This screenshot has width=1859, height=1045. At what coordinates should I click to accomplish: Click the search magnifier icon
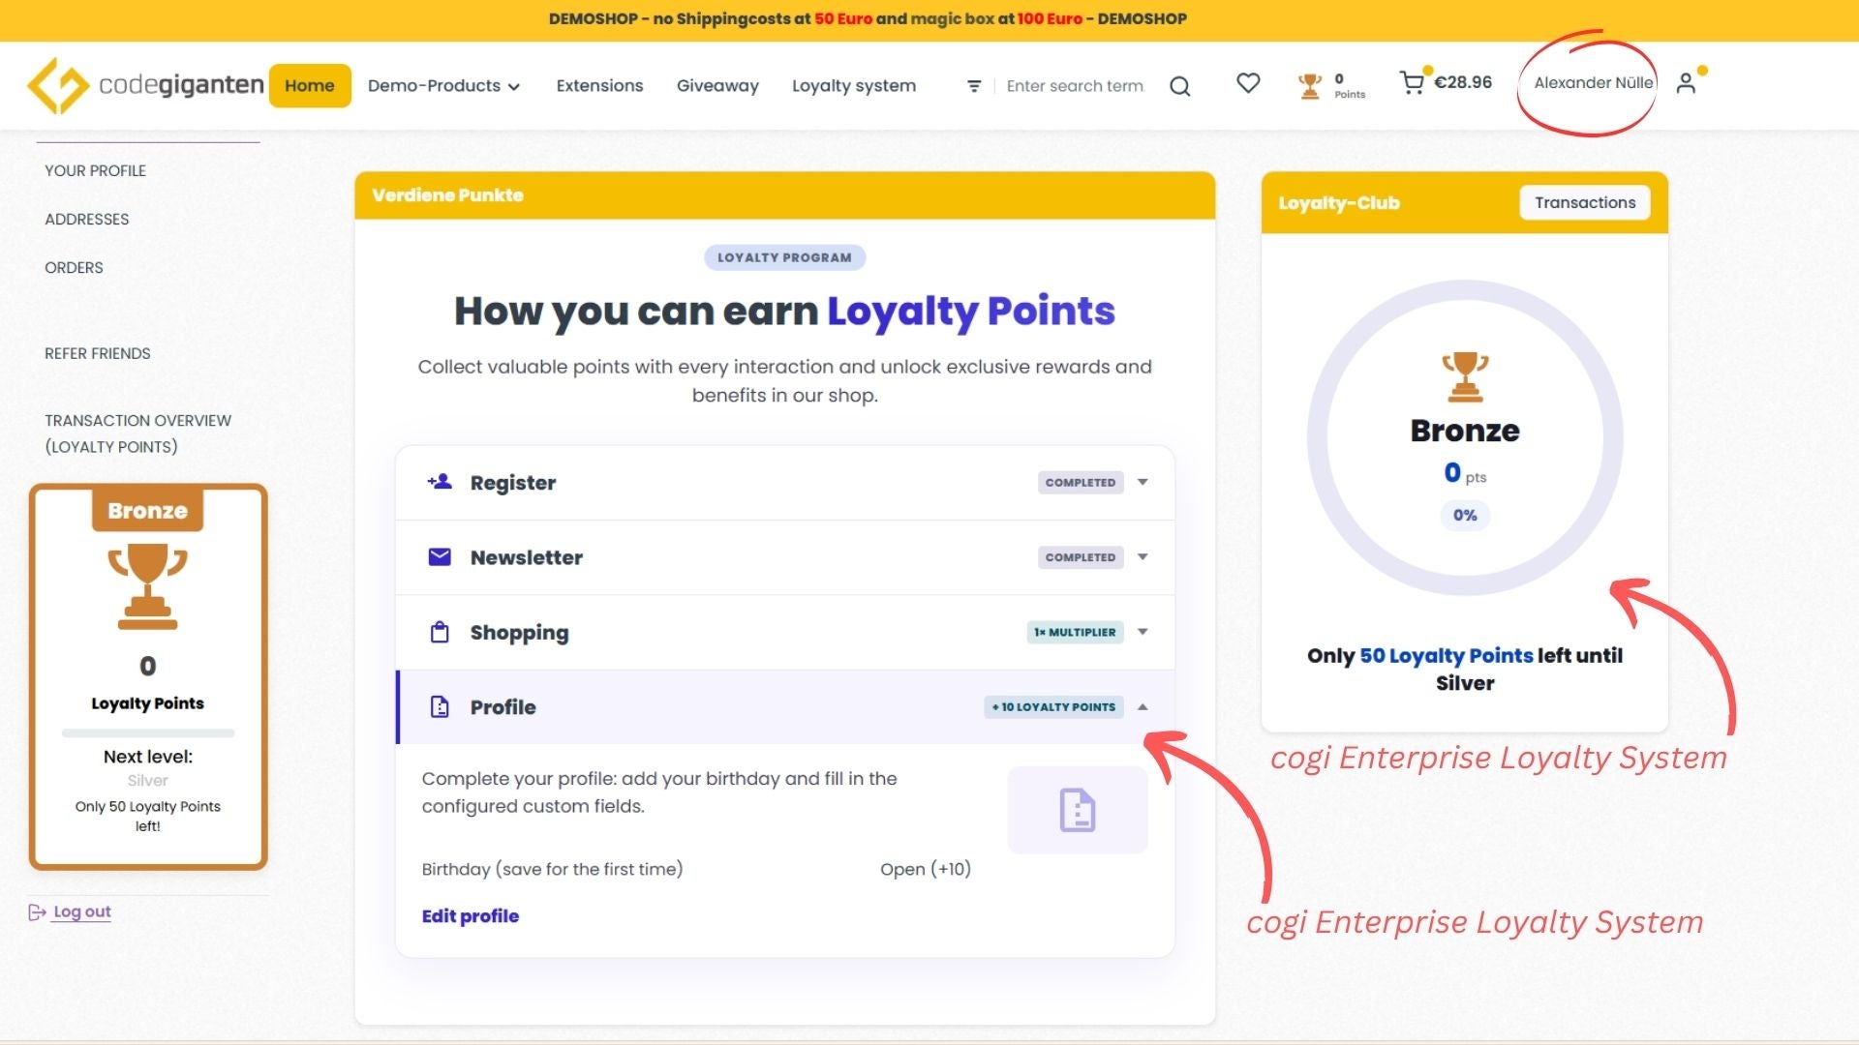pos(1179,86)
